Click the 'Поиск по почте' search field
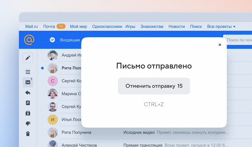This screenshot has width=252, height=147. [x=237, y=40]
